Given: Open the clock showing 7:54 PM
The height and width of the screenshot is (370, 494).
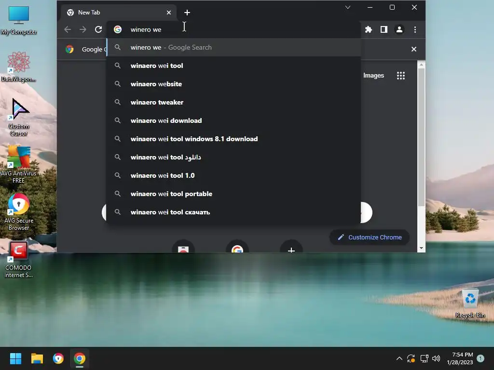Looking at the screenshot, I should click(x=460, y=358).
